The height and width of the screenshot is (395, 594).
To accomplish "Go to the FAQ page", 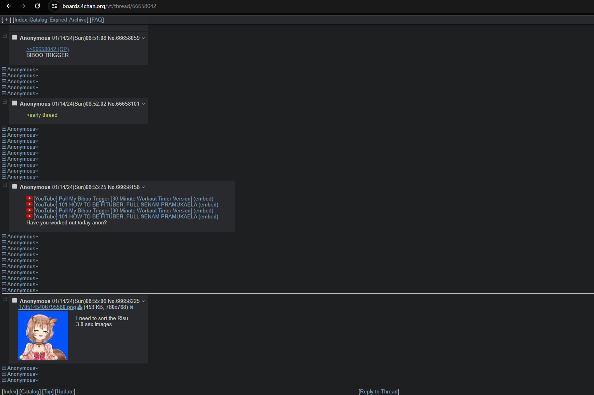I will 97,20.
